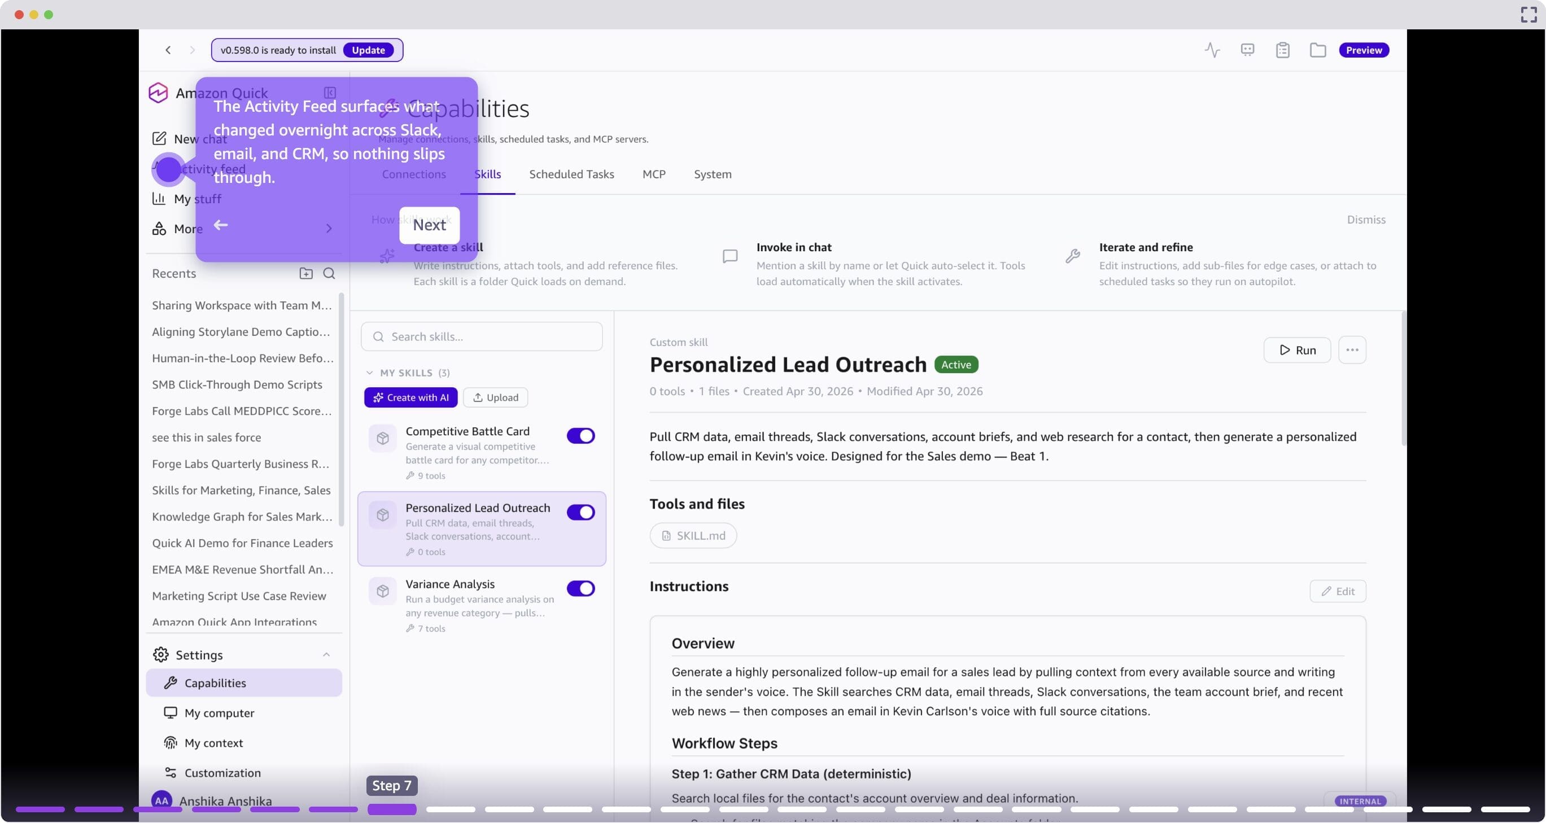
Task: Click the AA user avatar
Action: coord(161,800)
